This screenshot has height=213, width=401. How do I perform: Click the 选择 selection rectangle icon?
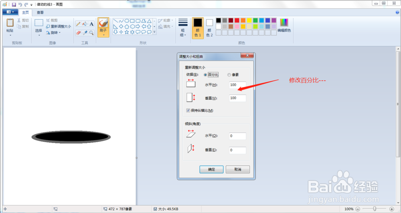click(38, 23)
